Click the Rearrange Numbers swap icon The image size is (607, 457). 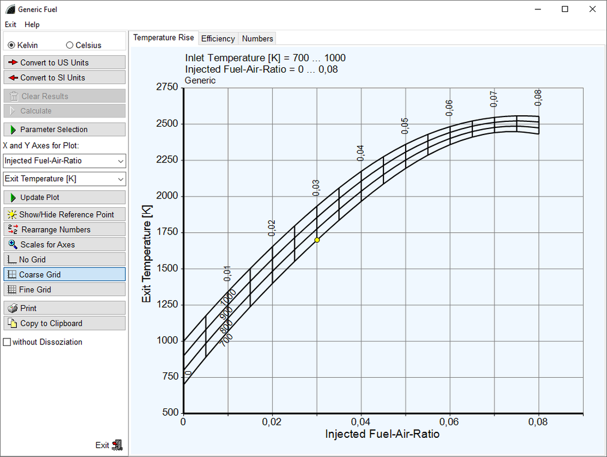tap(13, 230)
